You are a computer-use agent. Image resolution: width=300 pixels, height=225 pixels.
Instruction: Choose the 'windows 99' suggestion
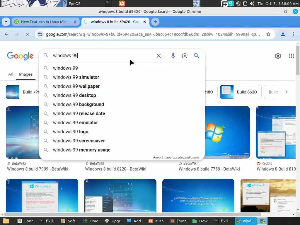(122, 68)
